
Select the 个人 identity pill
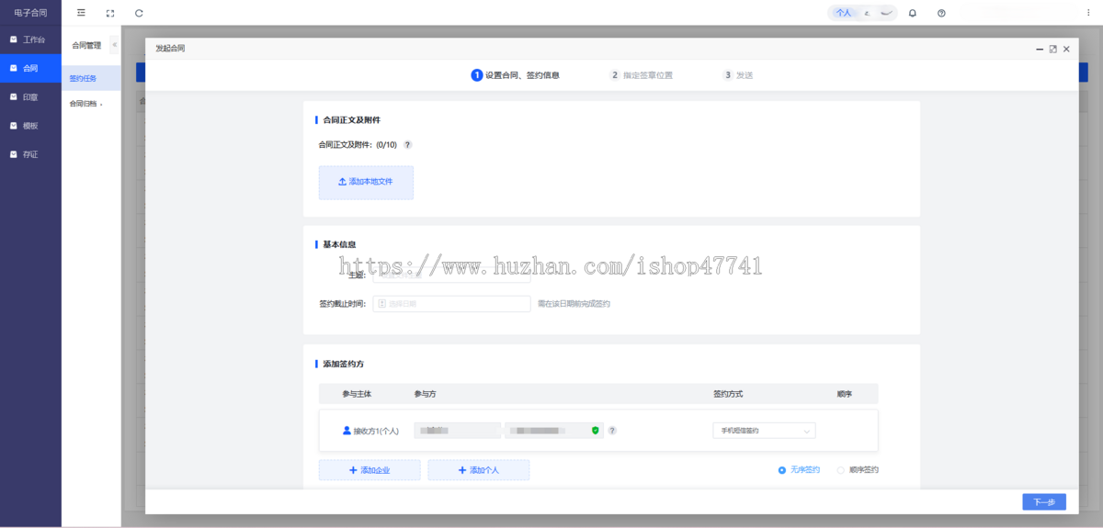(x=844, y=13)
